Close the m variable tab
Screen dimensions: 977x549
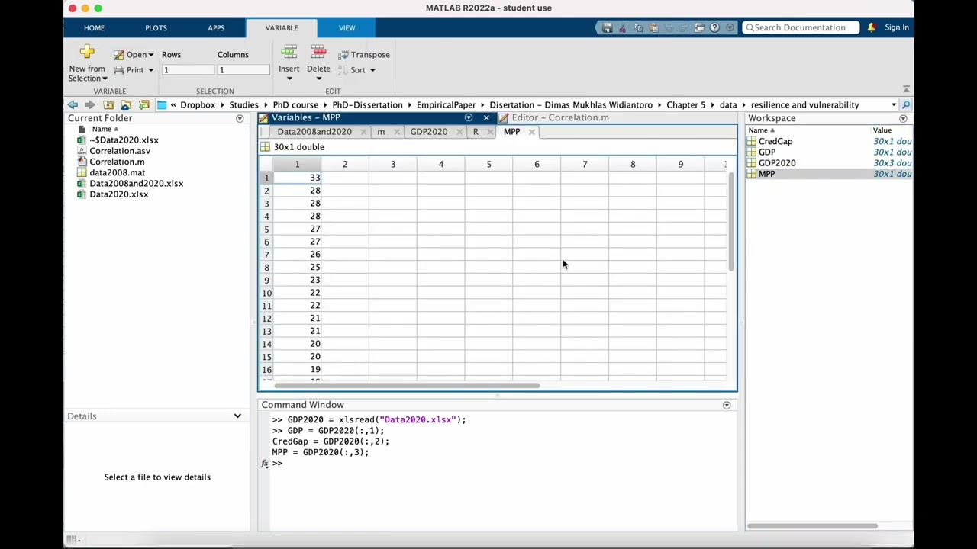[396, 132]
